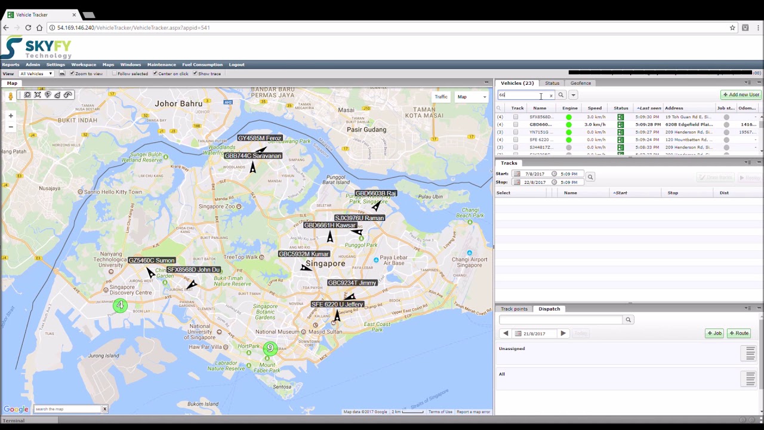The width and height of the screenshot is (764, 430).
Task: Select the first map drawing tool icon
Action: (x=27, y=95)
